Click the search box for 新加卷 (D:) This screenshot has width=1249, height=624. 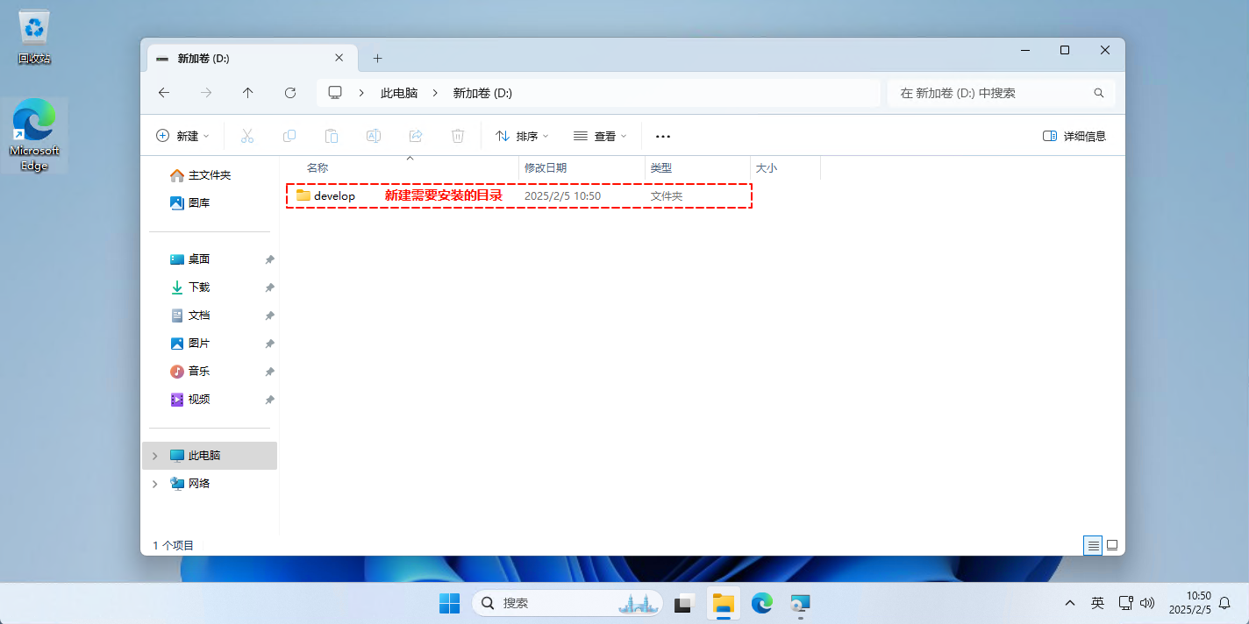click(993, 93)
